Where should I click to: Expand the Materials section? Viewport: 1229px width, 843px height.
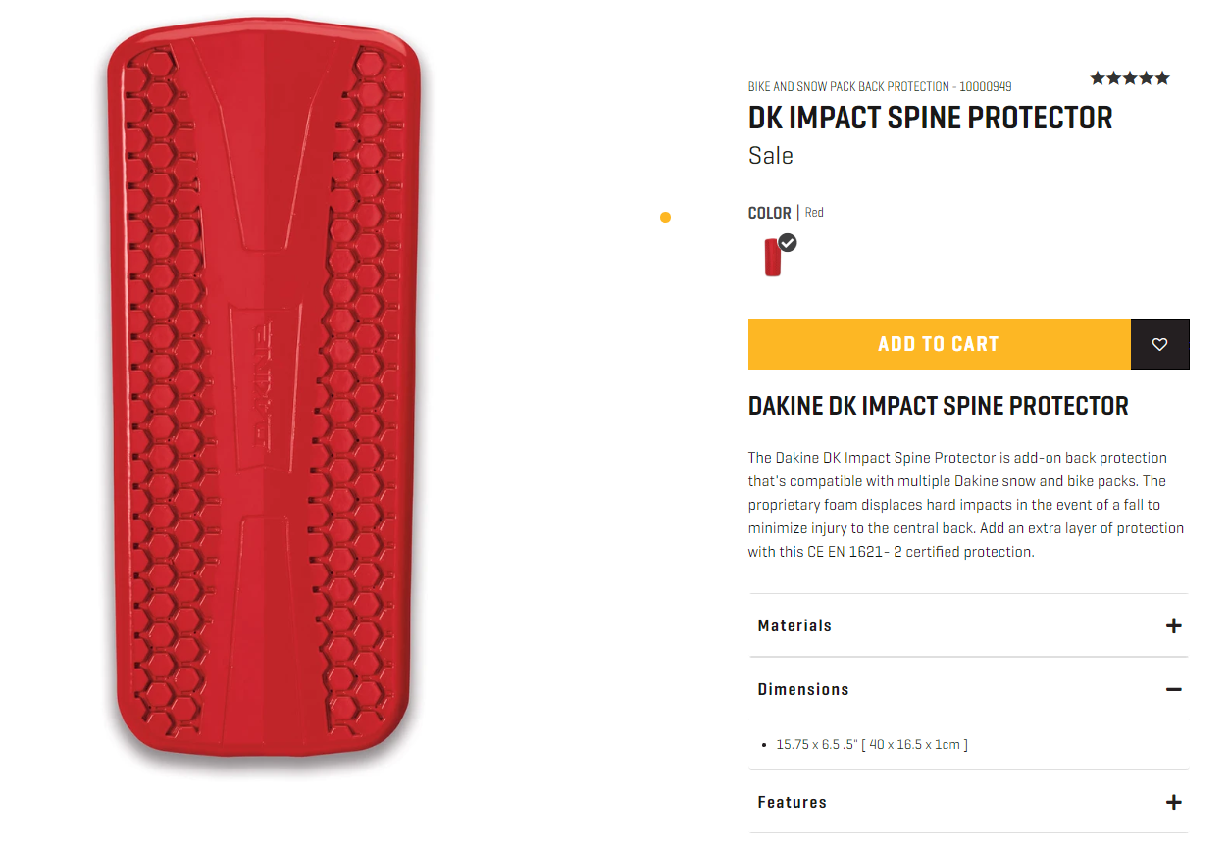pos(969,625)
